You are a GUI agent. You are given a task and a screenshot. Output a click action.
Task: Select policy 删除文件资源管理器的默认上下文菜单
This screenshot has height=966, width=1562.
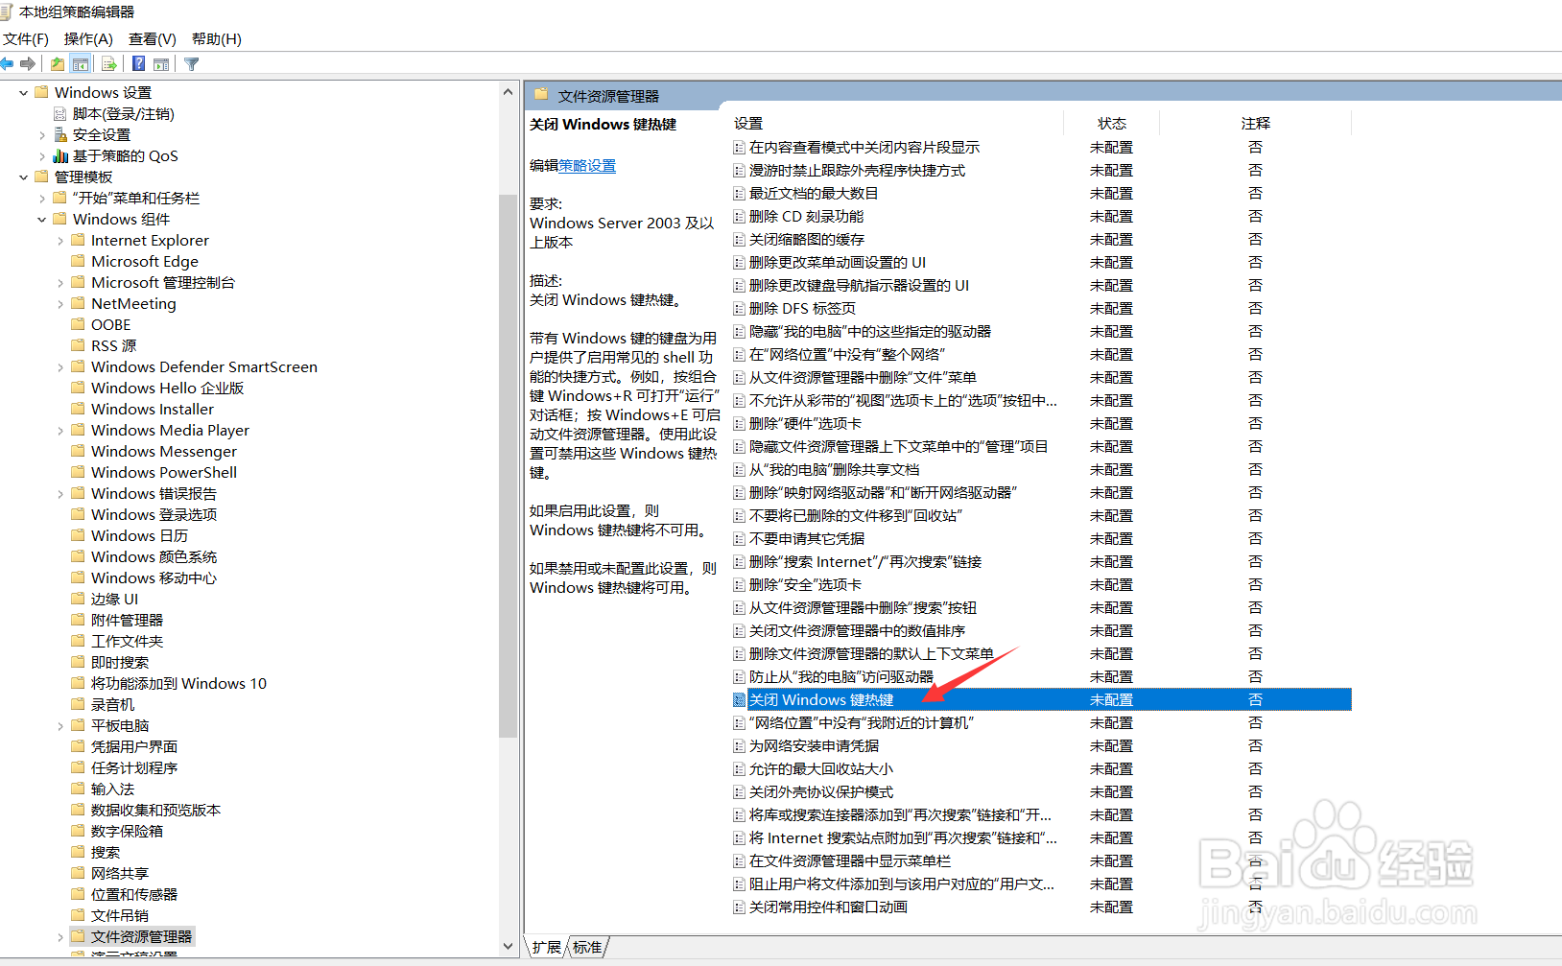click(871, 654)
